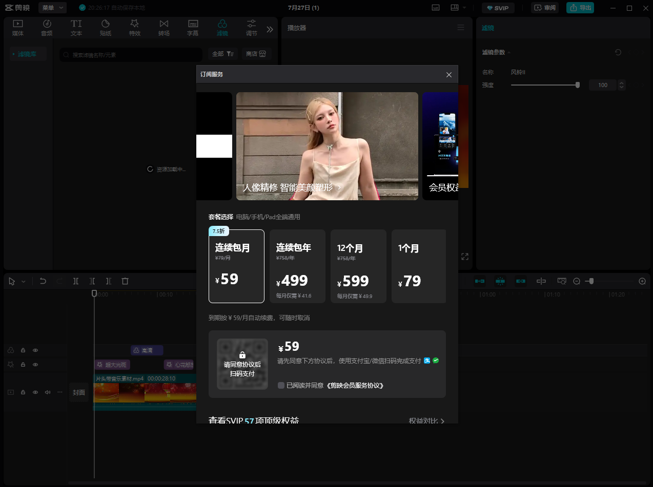Viewport: 653px width, 487px height.
Task: Click the layout switch icon
Action: click(x=455, y=8)
